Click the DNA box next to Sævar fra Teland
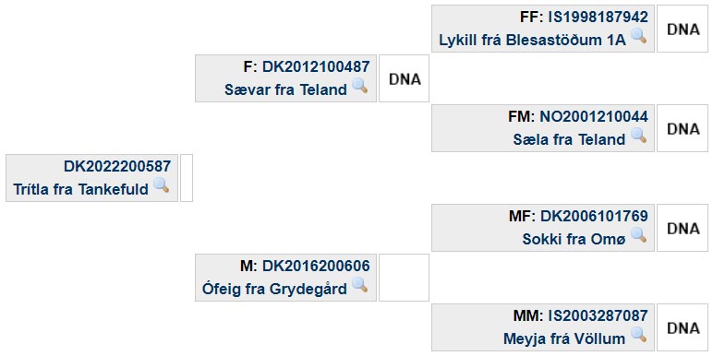 click(405, 78)
